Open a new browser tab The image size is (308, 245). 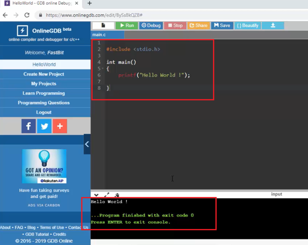point(90,3)
